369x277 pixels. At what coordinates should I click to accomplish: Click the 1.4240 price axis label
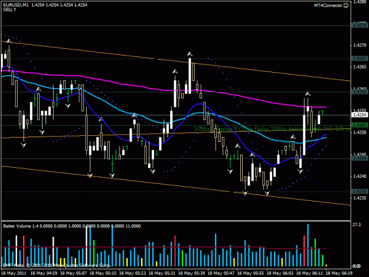[x=360, y=176]
